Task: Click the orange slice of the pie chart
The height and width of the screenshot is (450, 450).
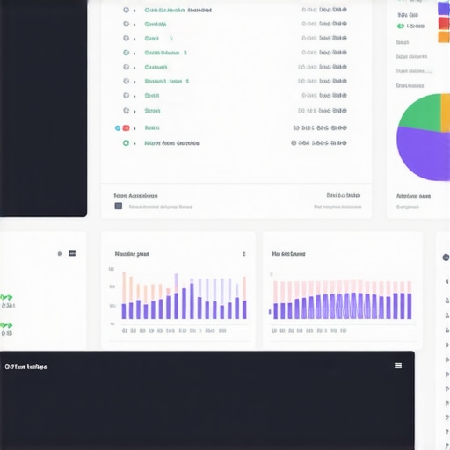Action: (x=446, y=112)
